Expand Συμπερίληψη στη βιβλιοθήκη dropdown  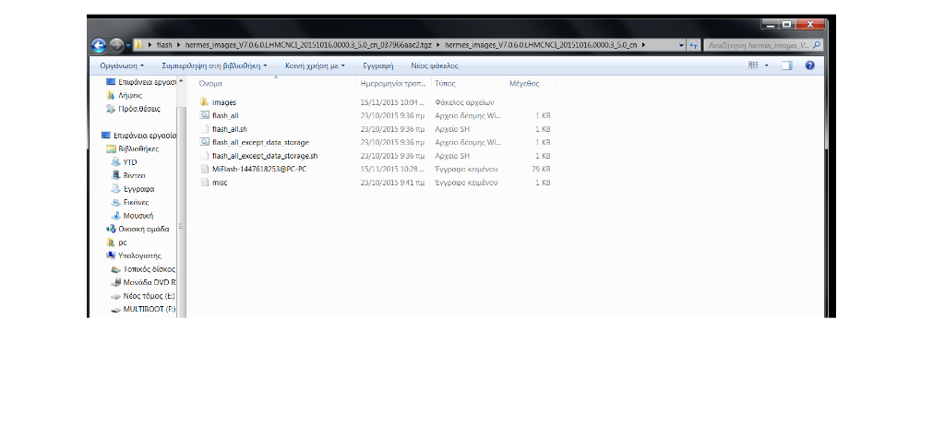214,65
